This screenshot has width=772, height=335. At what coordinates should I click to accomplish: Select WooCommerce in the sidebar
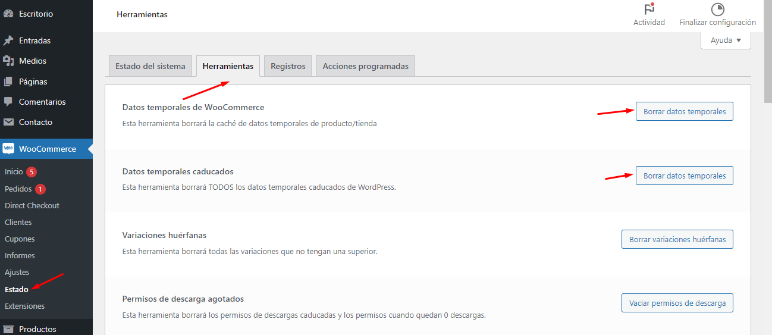(46, 149)
